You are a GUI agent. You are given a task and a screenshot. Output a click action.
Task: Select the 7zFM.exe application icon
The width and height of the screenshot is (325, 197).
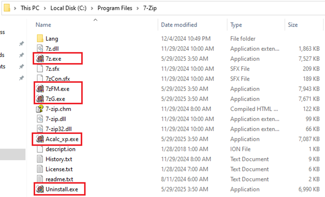click(40, 89)
